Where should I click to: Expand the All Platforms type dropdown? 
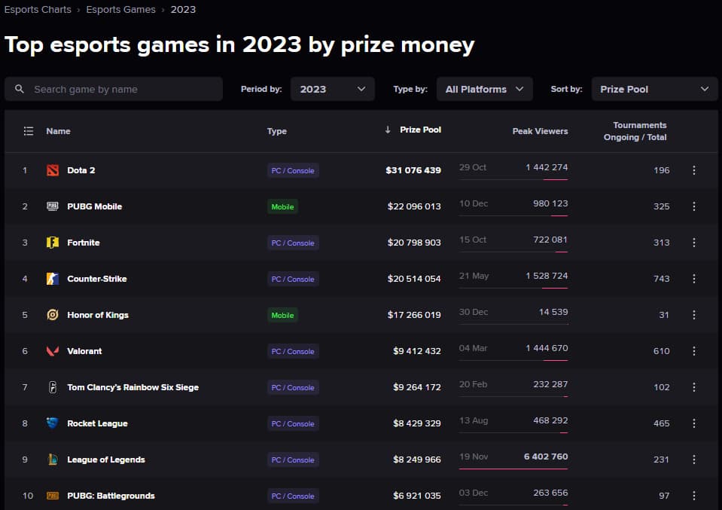tap(484, 88)
